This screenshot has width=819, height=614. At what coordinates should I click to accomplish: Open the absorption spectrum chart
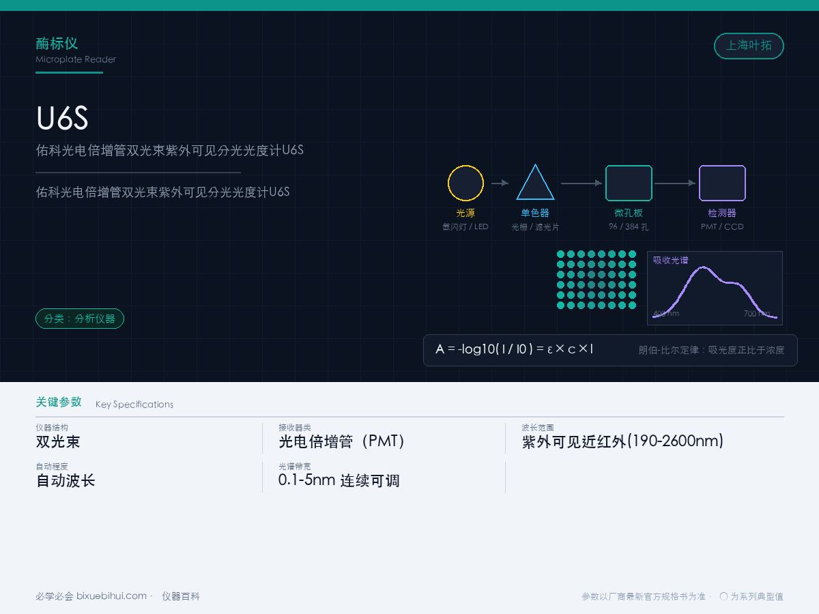tap(715, 288)
